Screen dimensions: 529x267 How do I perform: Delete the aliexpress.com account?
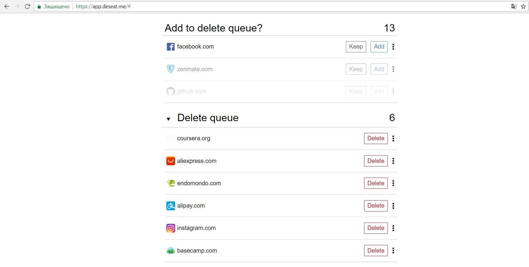(x=376, y=161)
